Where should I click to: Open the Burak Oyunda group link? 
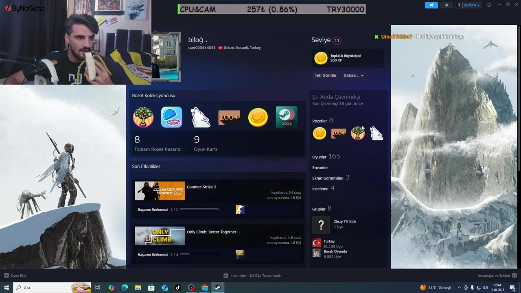click(335, 251)
